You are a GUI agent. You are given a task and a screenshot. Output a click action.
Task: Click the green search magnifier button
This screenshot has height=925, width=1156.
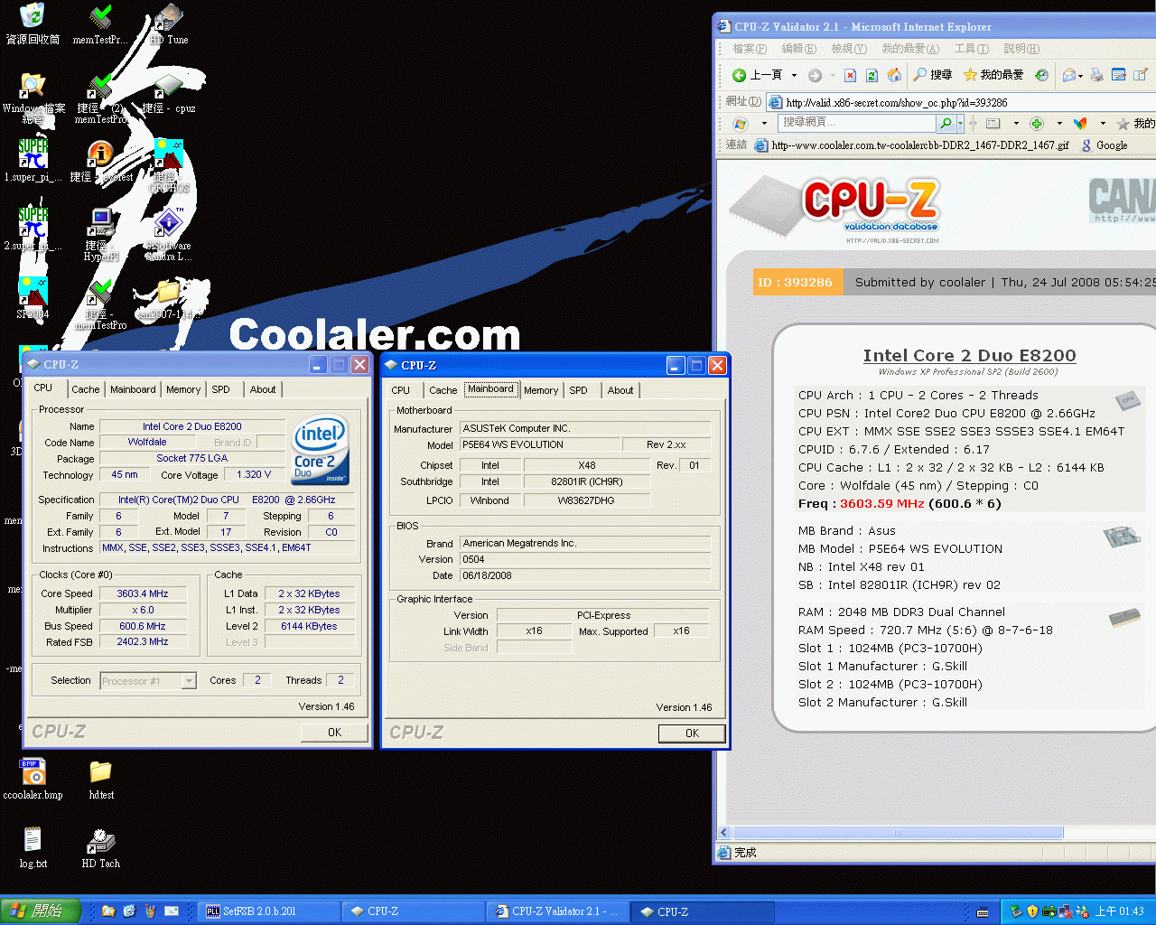point(946,123)
